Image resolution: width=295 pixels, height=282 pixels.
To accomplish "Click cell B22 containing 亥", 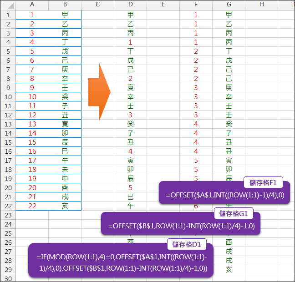I will pyautogui.click(x=65, y=206).
